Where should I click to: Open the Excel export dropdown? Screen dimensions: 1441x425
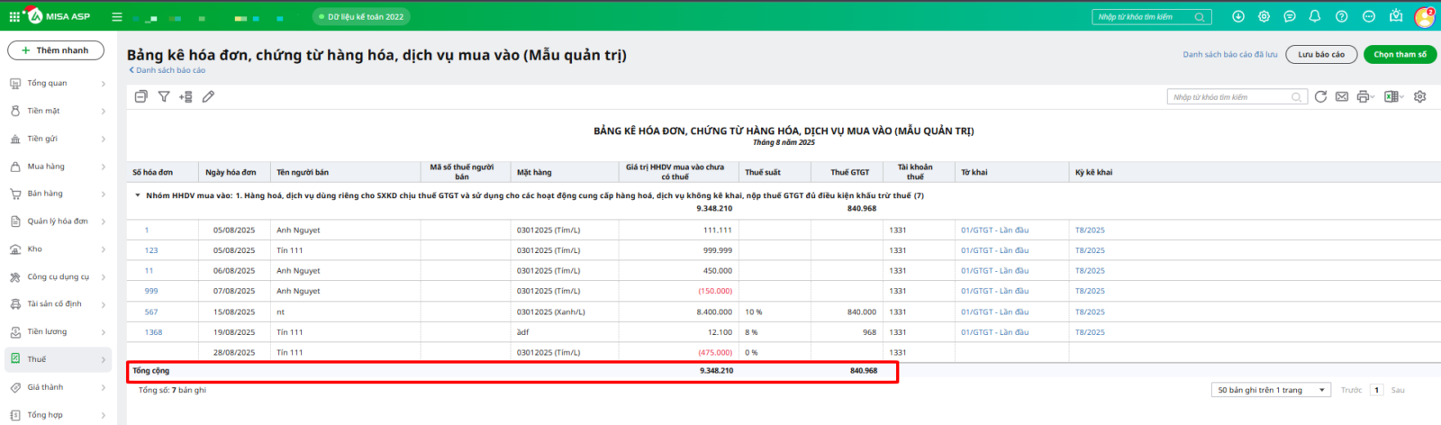tap(1394, 96)
